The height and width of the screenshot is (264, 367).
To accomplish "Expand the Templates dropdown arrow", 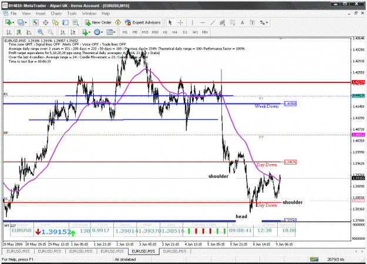I will point(115,32).
